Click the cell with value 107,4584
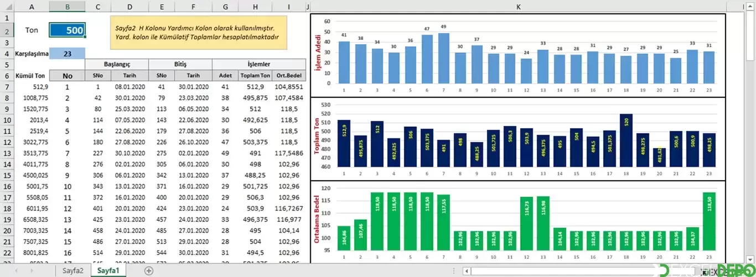 288,98
